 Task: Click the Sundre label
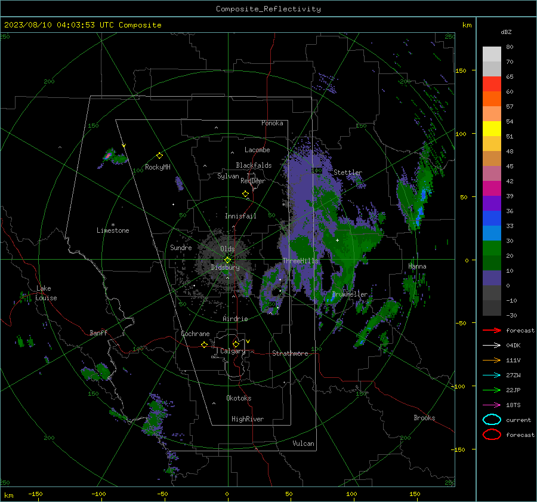coord(181,248)
